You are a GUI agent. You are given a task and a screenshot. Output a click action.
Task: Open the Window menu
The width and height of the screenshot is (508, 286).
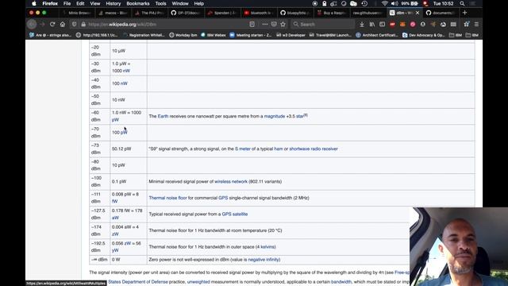tap(180, 3)
